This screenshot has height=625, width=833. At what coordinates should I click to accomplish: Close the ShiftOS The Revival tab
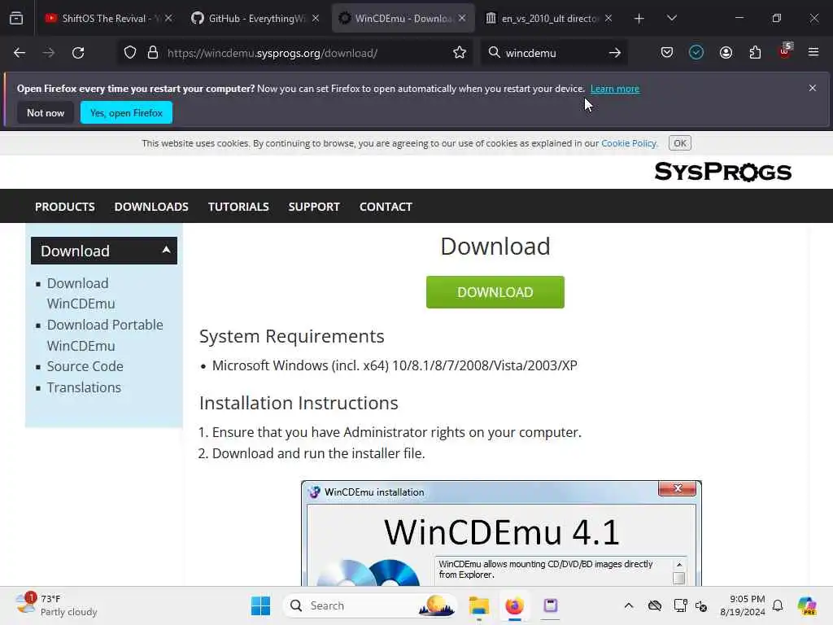(168, 18)
